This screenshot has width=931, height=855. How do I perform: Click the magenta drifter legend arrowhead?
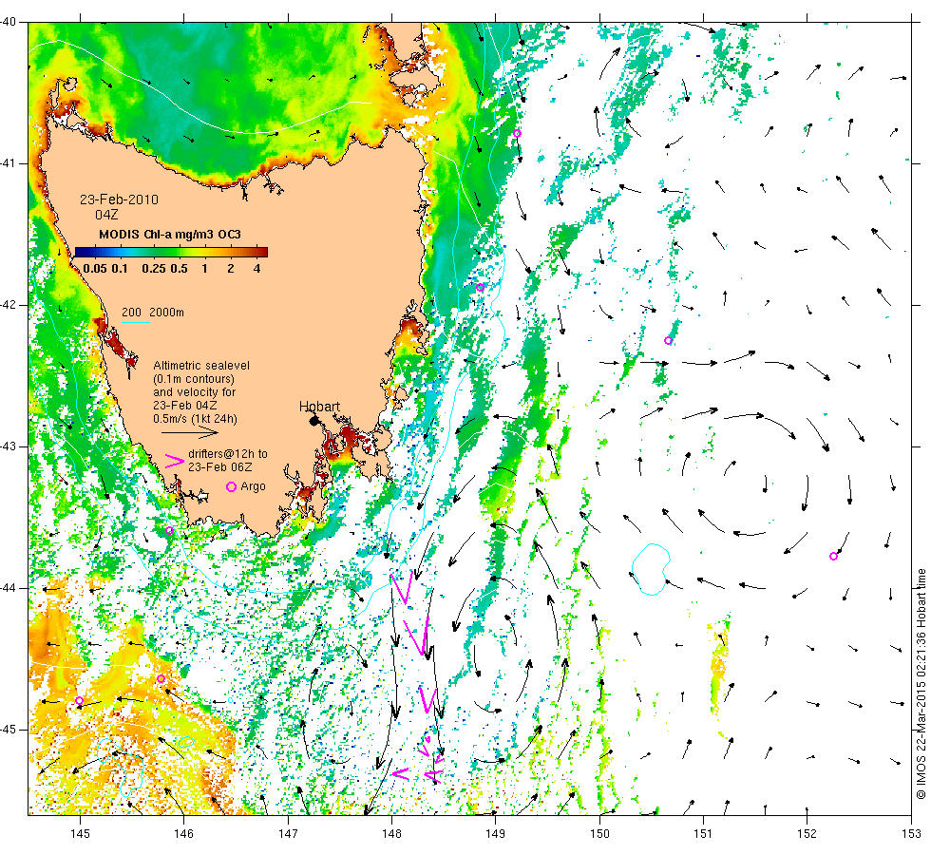pyautogui.click(x=175, y=461)
